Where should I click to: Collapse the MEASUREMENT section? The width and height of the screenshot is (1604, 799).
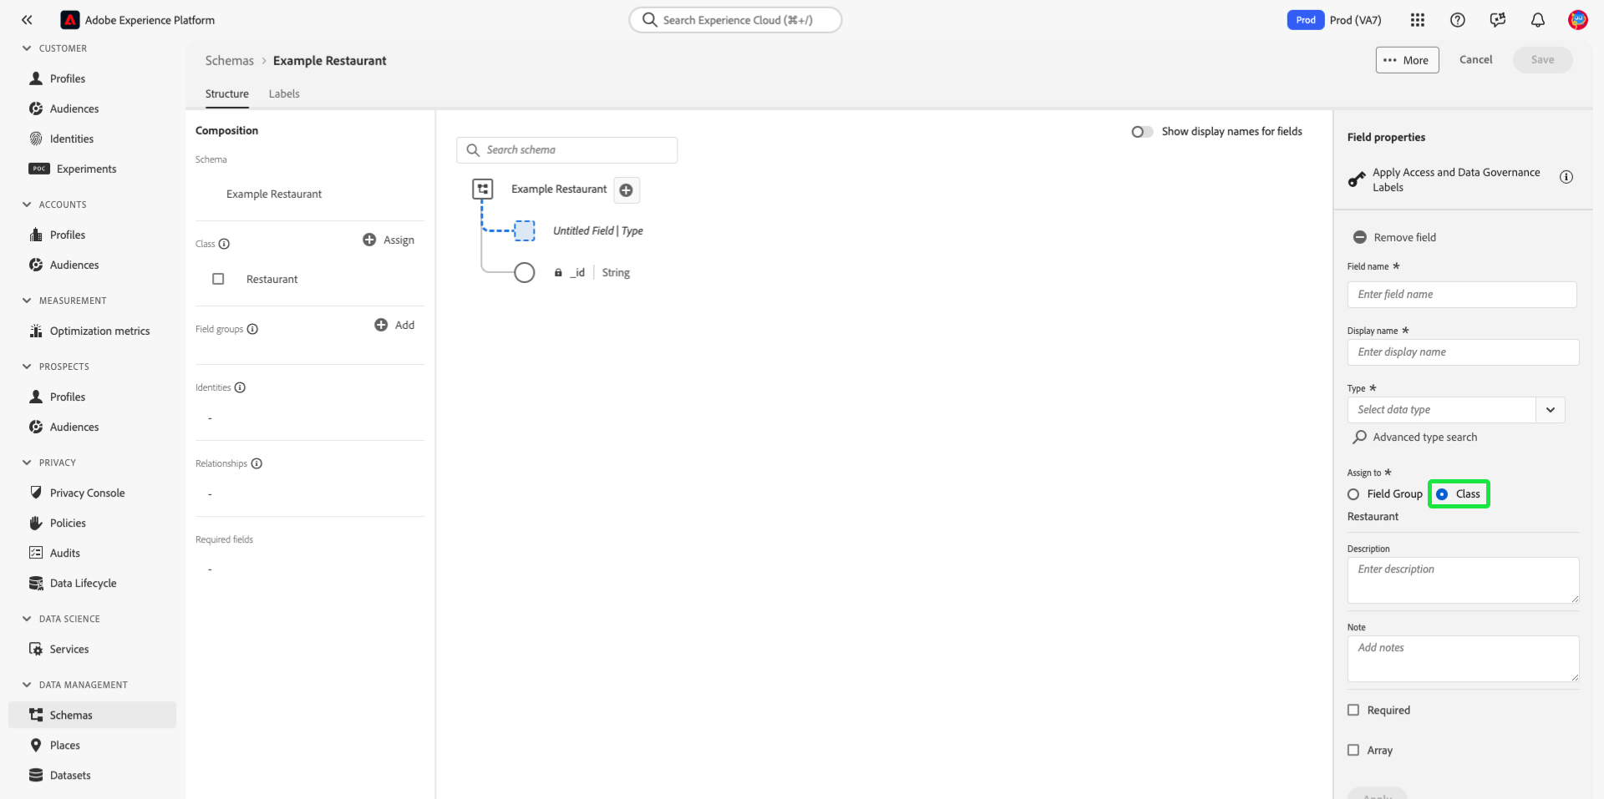click(27, 301)
